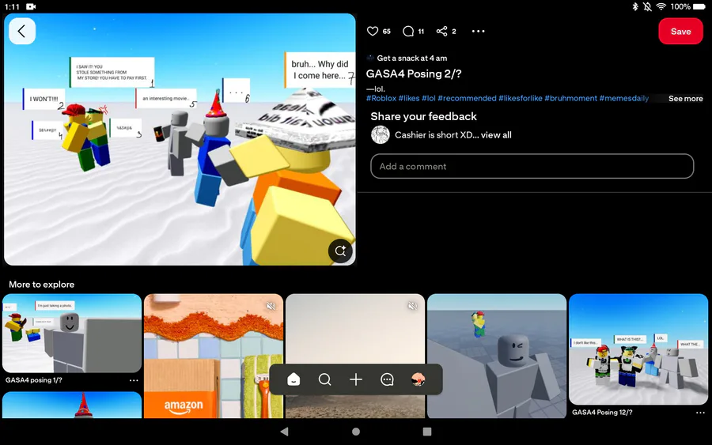
Task: Tap the #bruhmoment hashtag
Action: [570, 99]
